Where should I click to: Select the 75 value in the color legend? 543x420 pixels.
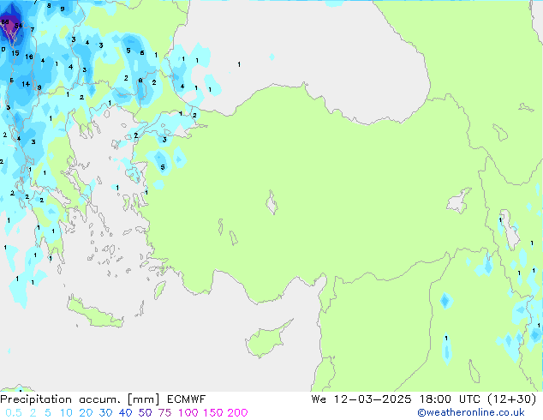coord(164,413)
